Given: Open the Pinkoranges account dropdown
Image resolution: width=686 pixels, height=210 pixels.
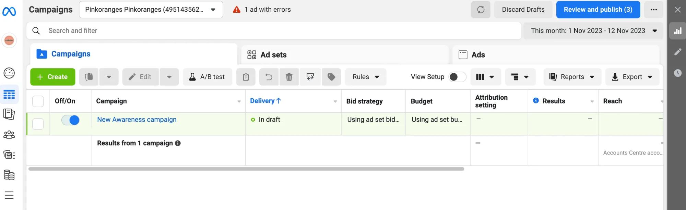Looking at the screenshot, I should tap(151, 10).
